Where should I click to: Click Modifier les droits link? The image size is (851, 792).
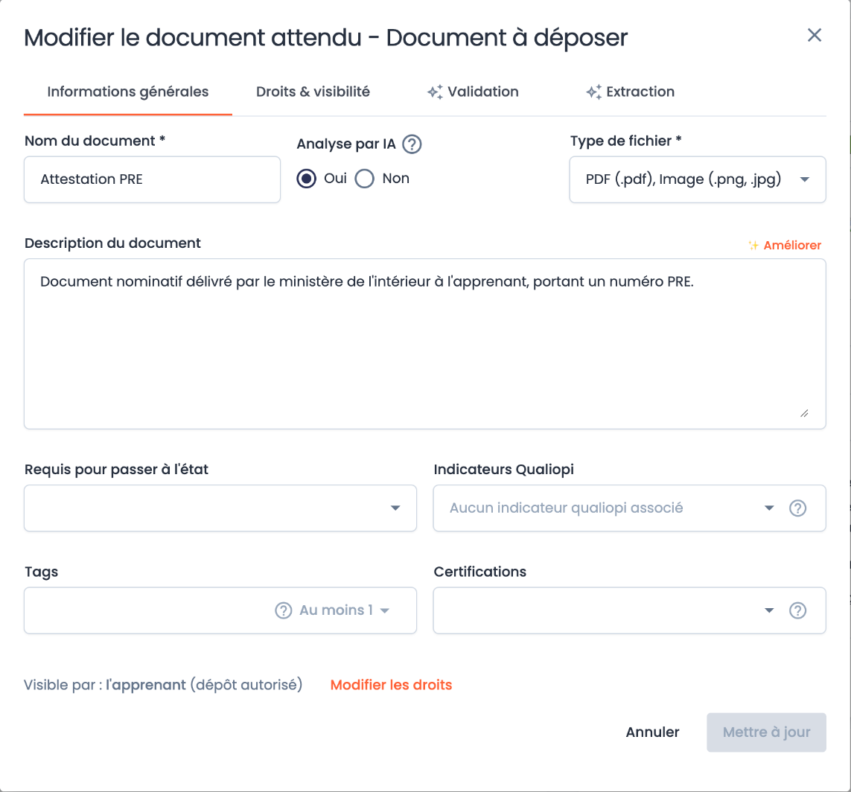pyautogui.click(x=391, y=685)
